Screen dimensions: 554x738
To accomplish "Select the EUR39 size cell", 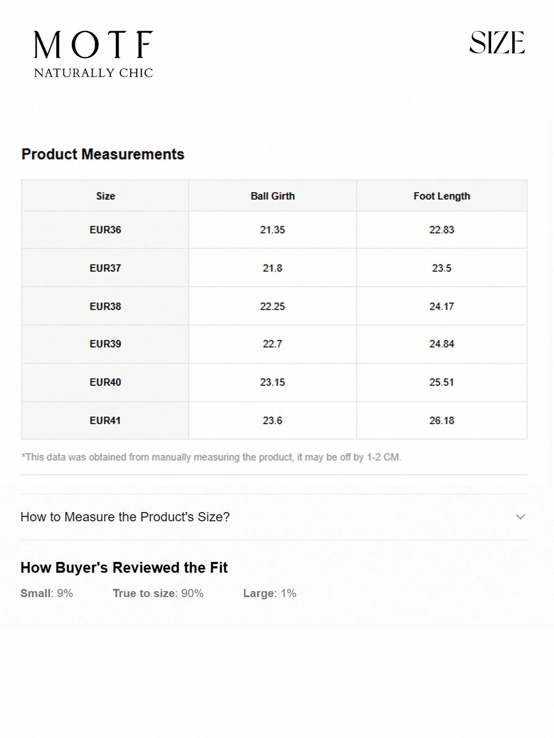I will pyautogui.click(x=105, y=344).
